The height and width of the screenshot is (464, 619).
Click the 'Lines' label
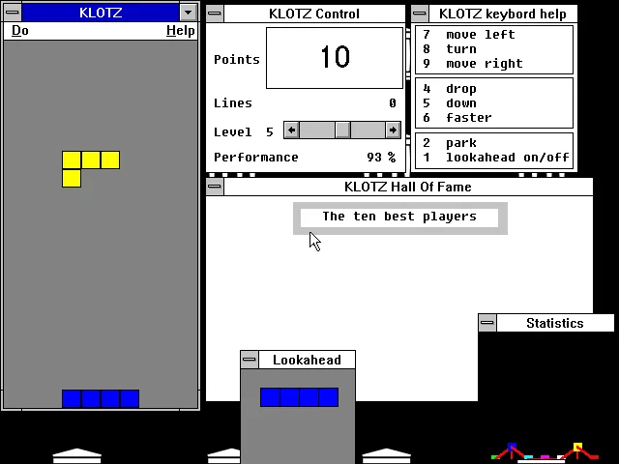tap(233, 103)
